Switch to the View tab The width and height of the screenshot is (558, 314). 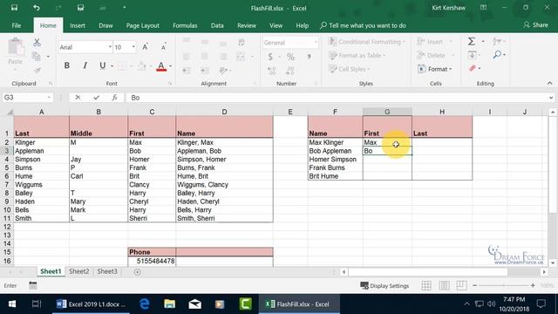(x=276, y=25)
